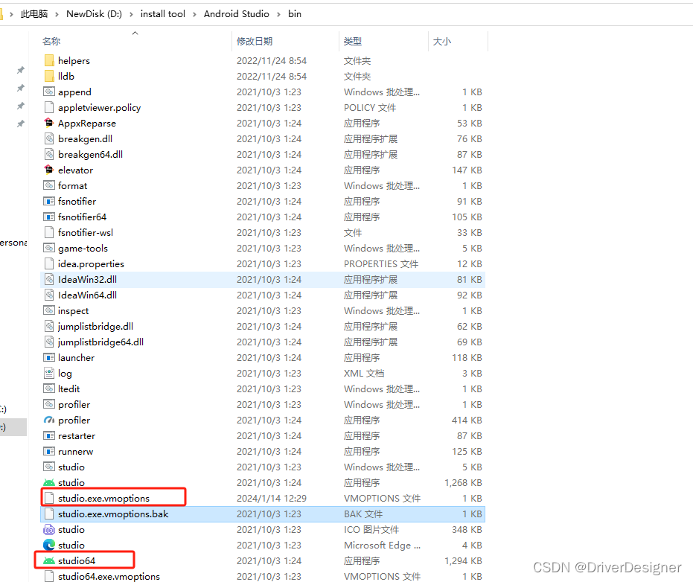Select the profiler batch file name

coord(74,404)
